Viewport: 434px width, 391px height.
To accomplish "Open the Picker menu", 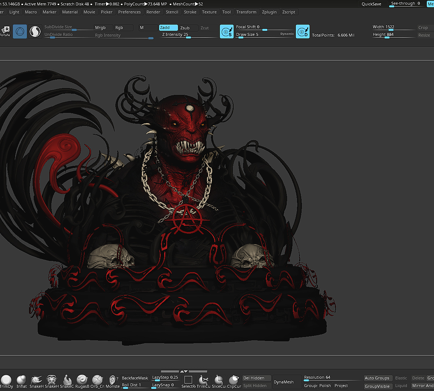I will click(107, 12).
